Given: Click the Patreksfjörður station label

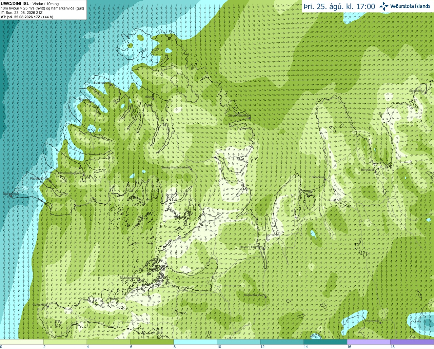Looking at the screenshot, I should [39, 178].
